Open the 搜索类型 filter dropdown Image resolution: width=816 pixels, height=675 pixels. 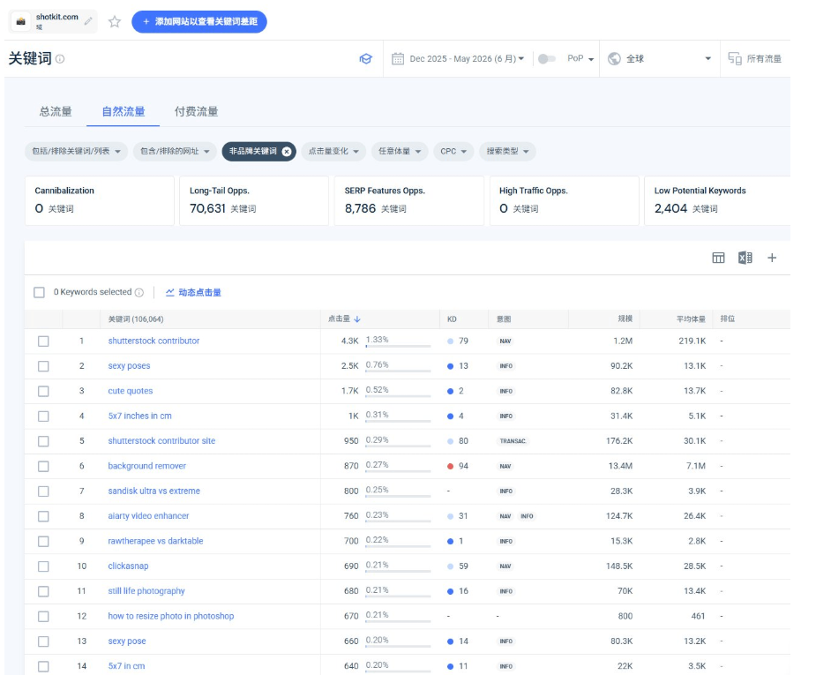(x=507, y=152)
